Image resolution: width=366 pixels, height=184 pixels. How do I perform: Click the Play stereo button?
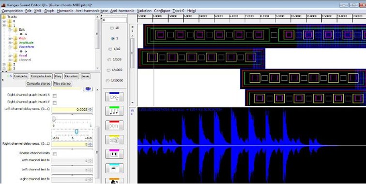point(62,84)
